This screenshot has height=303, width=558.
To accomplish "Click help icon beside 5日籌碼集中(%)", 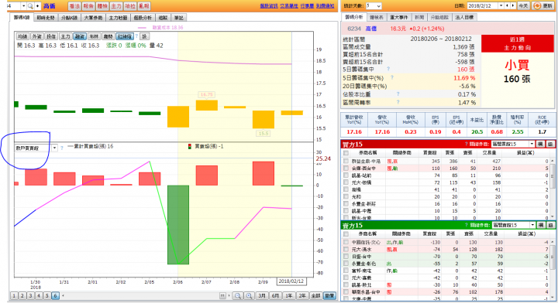I will pos(392,77).
